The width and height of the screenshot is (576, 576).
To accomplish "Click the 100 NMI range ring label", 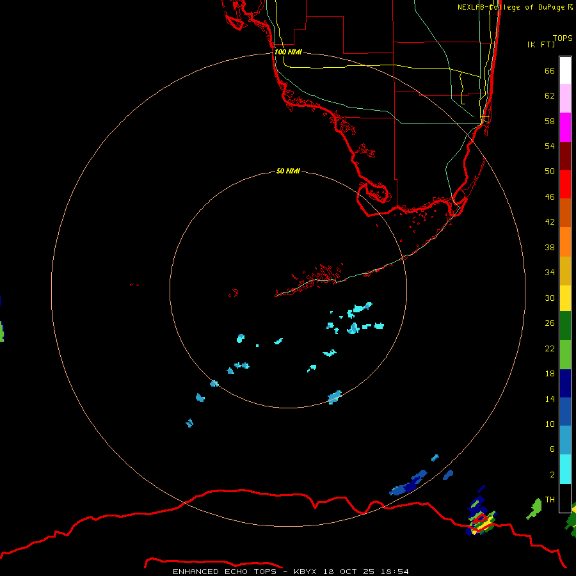I will tap(288, 52).
